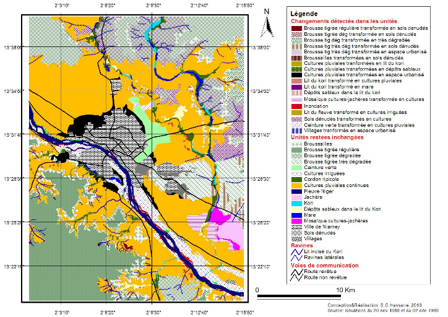Click 'Broussailles transformées en sols dénudés' label
448x317 pixels.
354,58
